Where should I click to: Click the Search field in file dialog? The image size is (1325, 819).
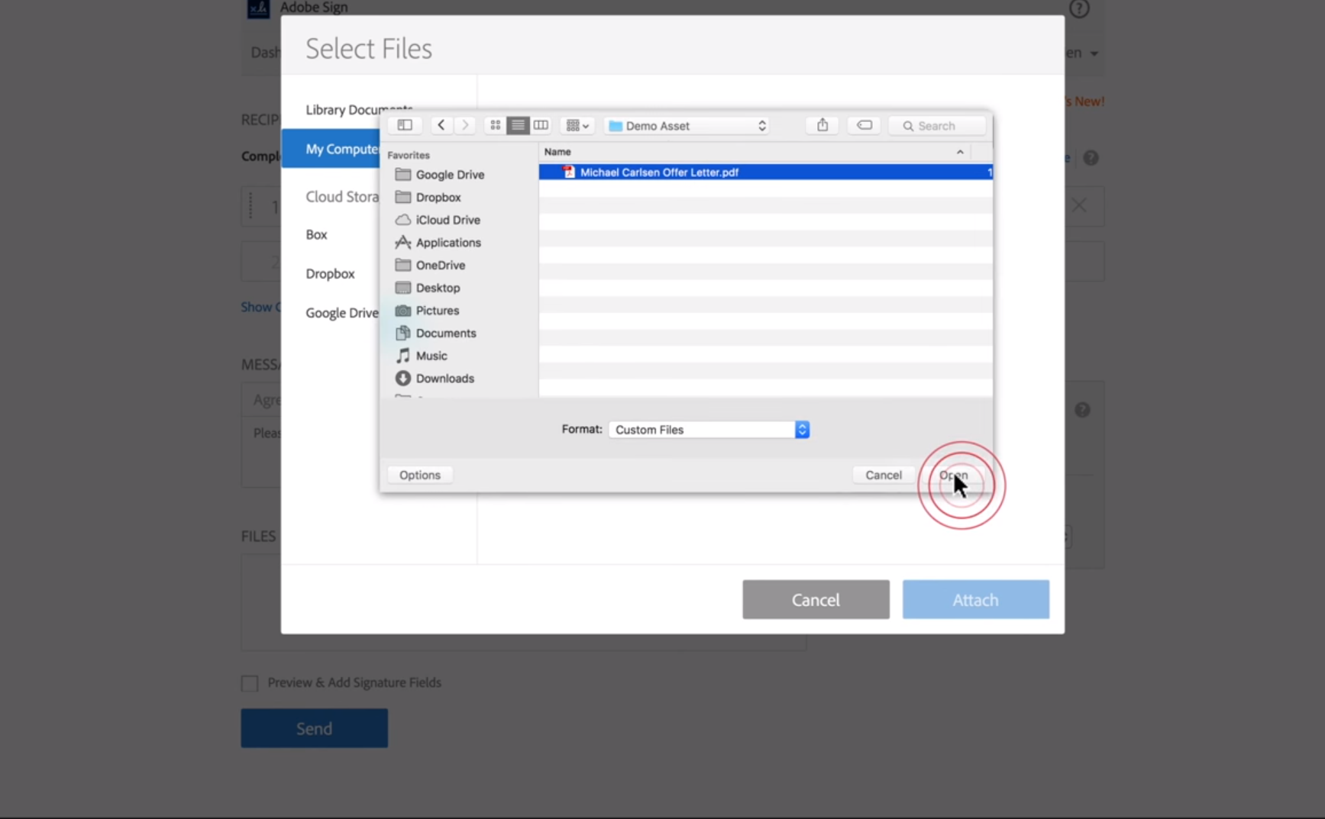[x=937, y=126]
